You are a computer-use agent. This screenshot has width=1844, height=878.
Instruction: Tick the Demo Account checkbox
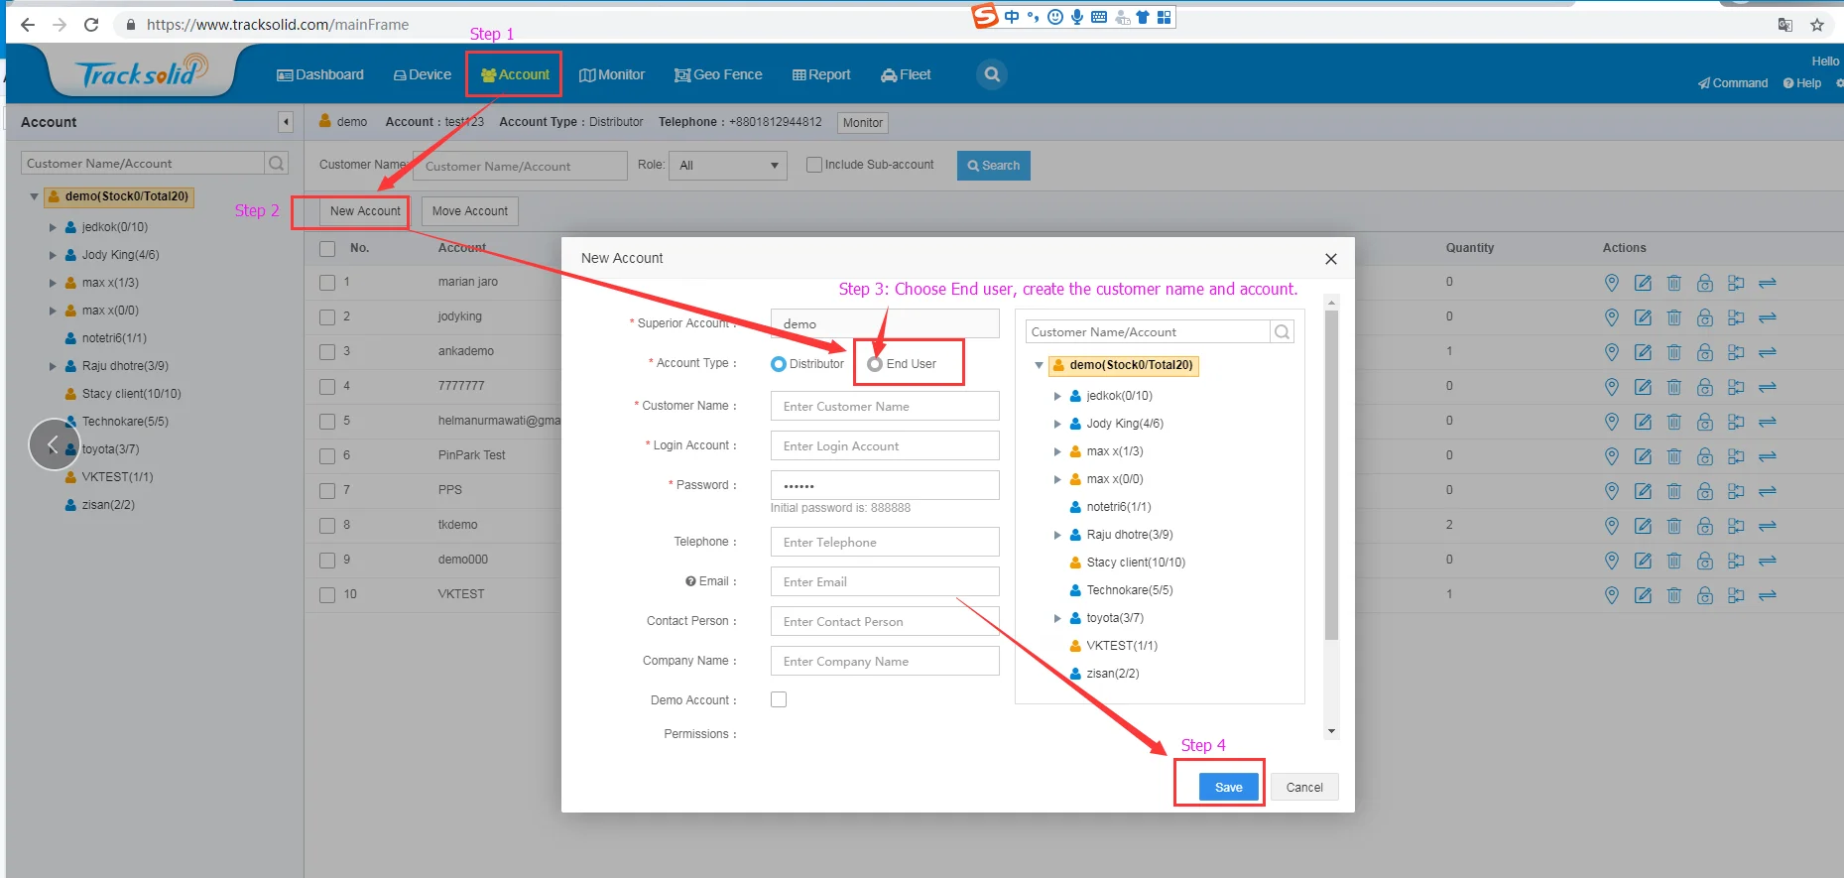tap(779, 699)
